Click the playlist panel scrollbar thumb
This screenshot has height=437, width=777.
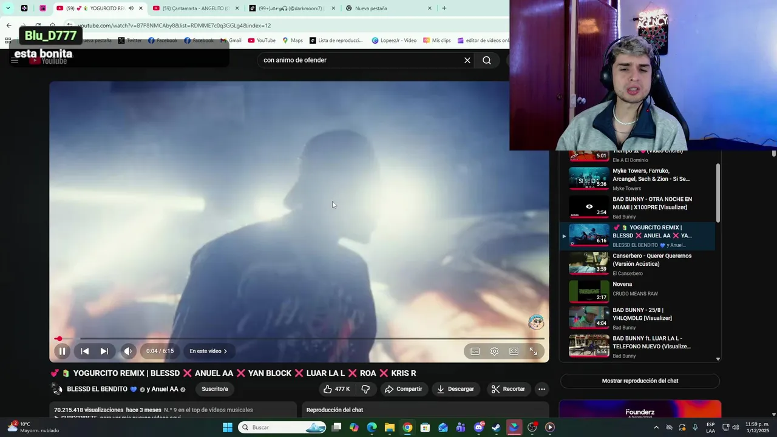[718, 193]
